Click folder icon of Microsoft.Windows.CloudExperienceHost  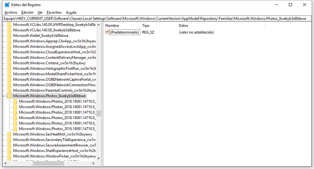(x=9, y=52)
